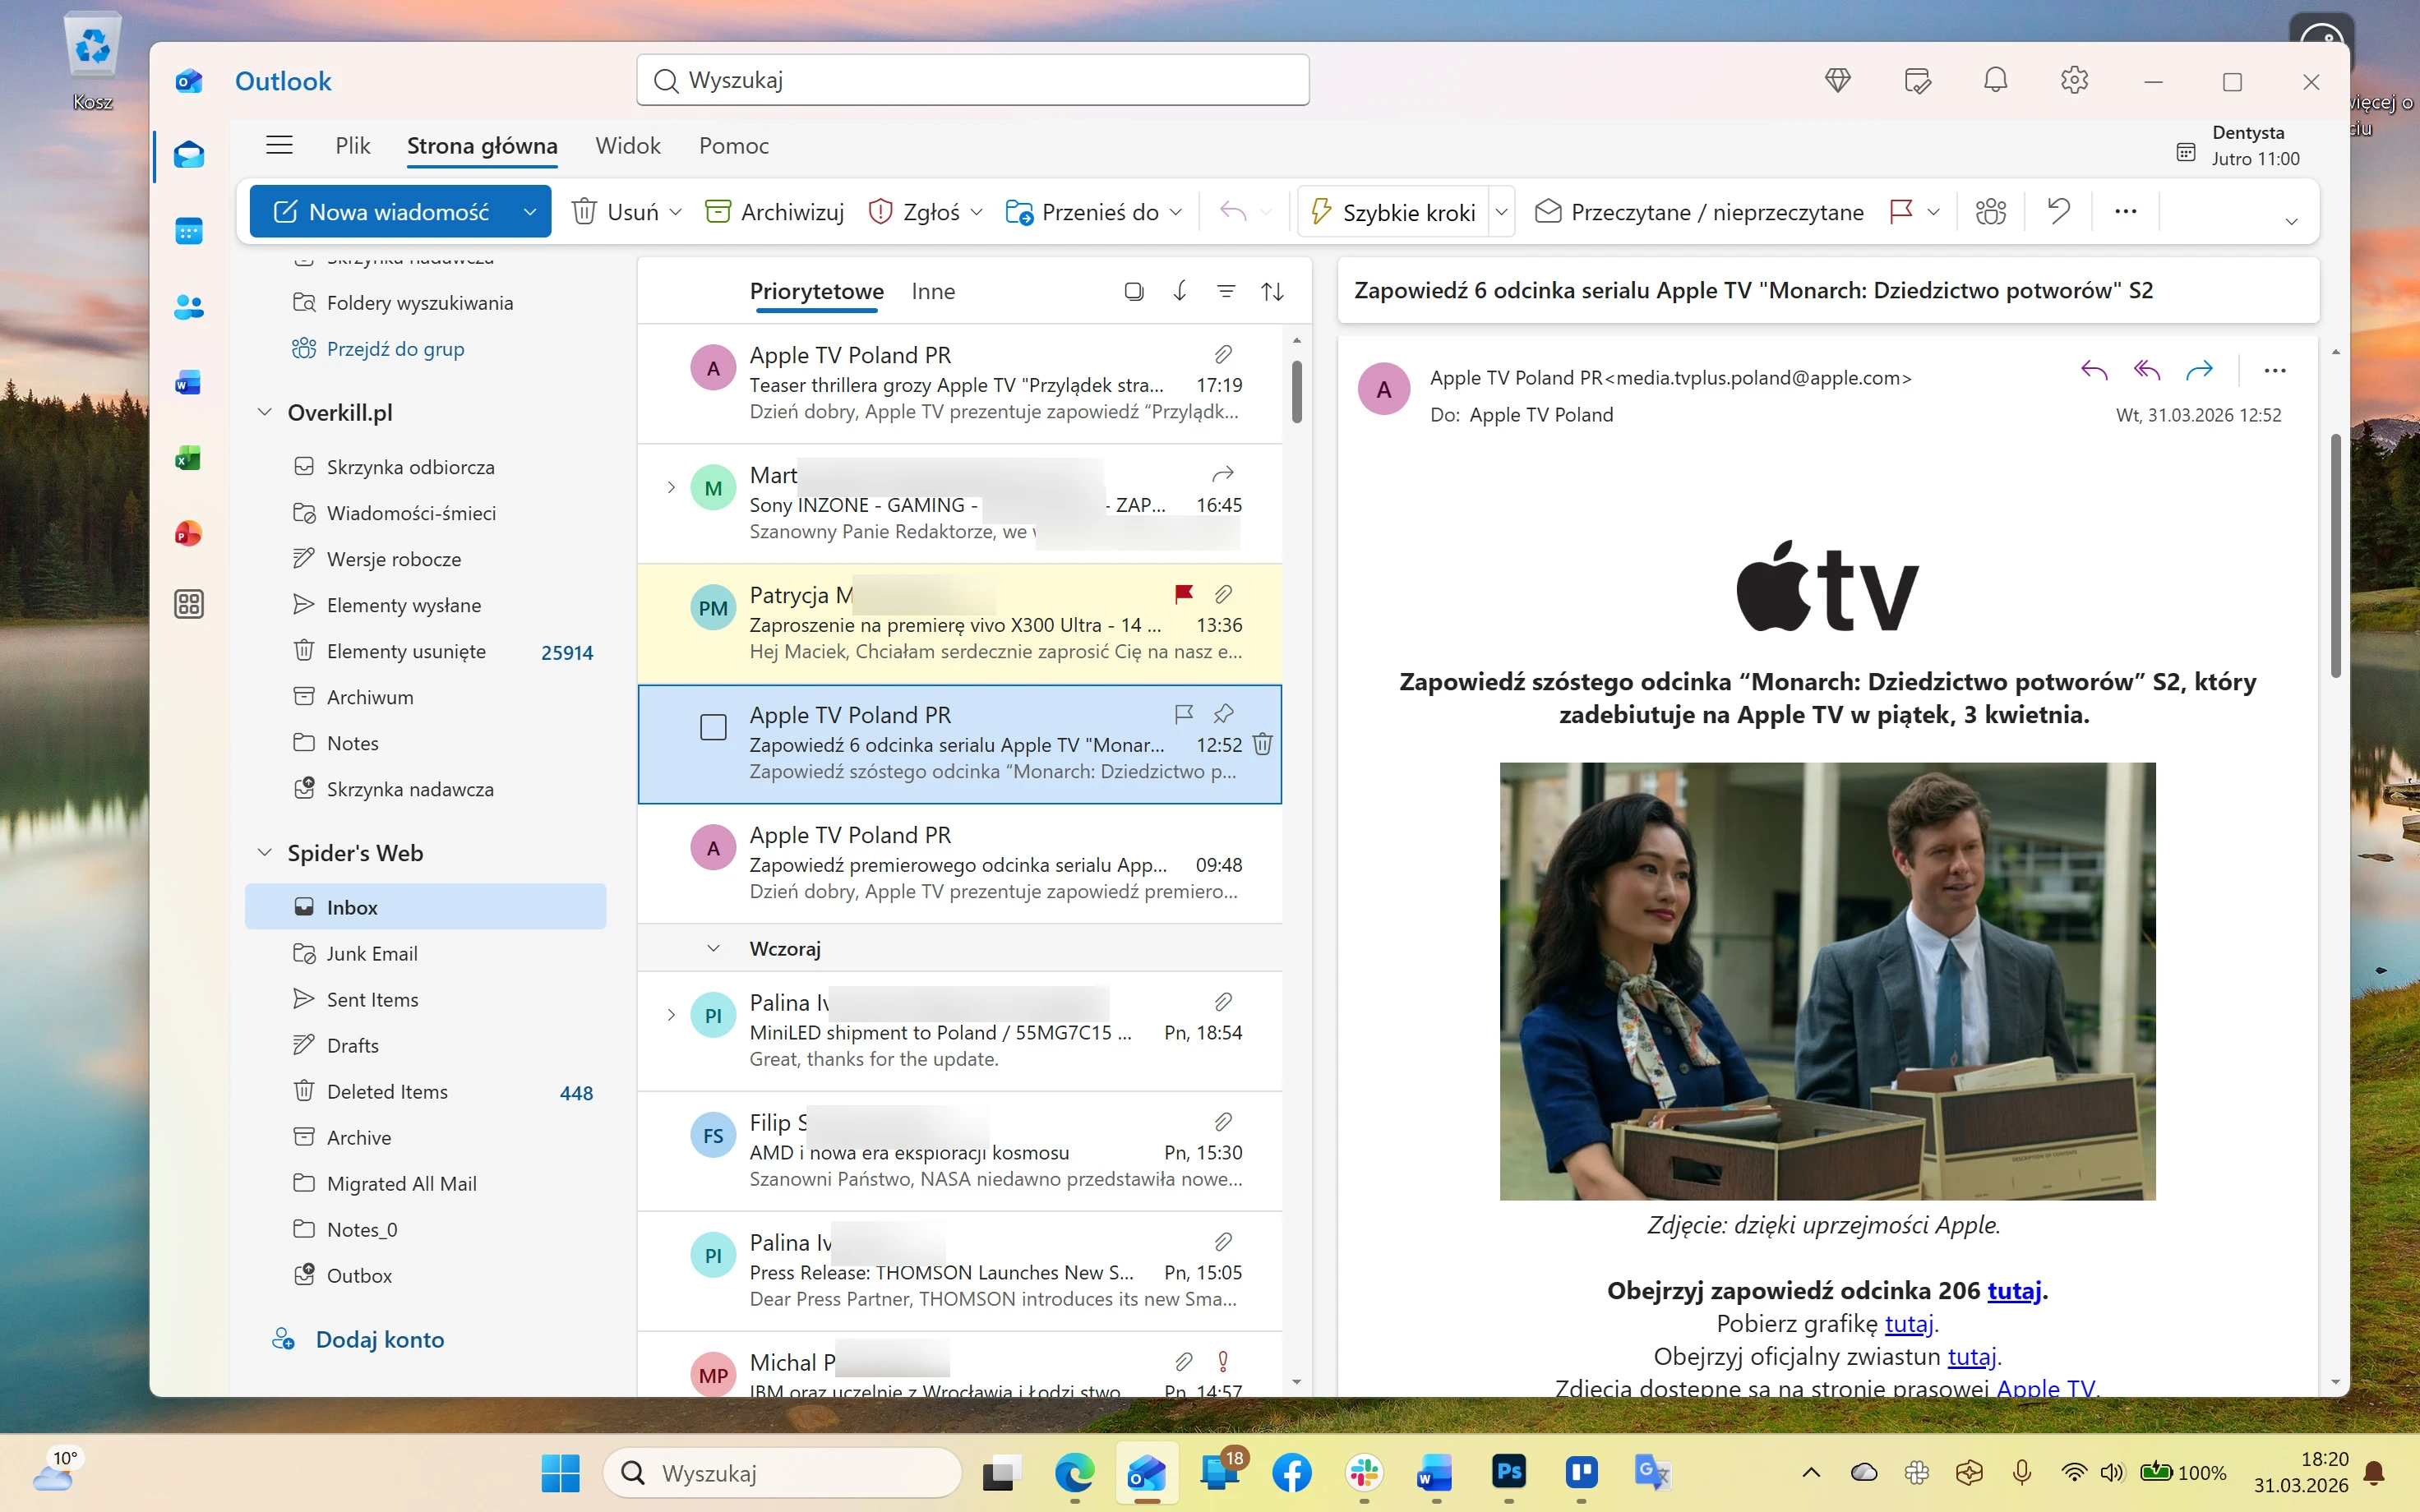Click the Archiwizuj archive button
Viewport: 2420px width, 1512px height.
pos(775,212)
